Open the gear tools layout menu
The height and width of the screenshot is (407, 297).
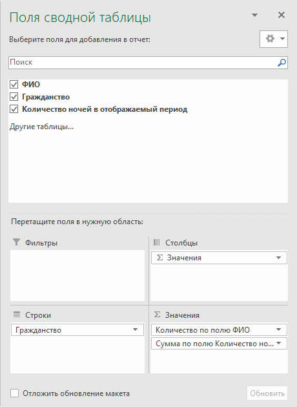pyautogui.click(x=274, y=39)
